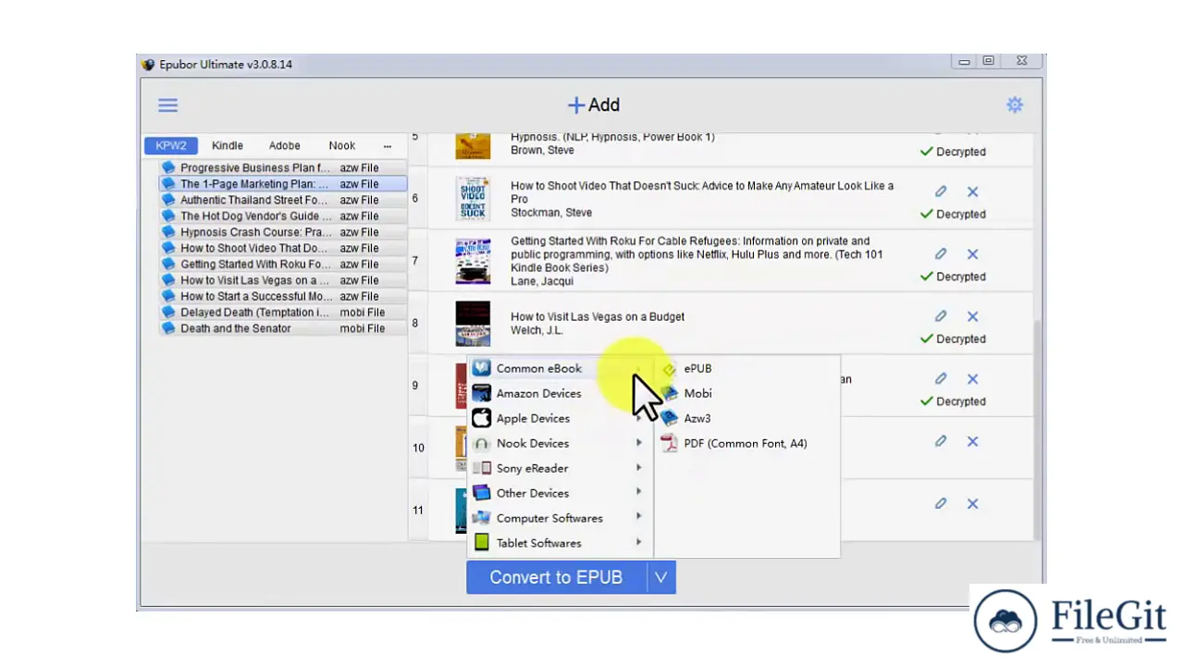
Task: Click the Convert to EPUB button
Action: pos(556,577)
